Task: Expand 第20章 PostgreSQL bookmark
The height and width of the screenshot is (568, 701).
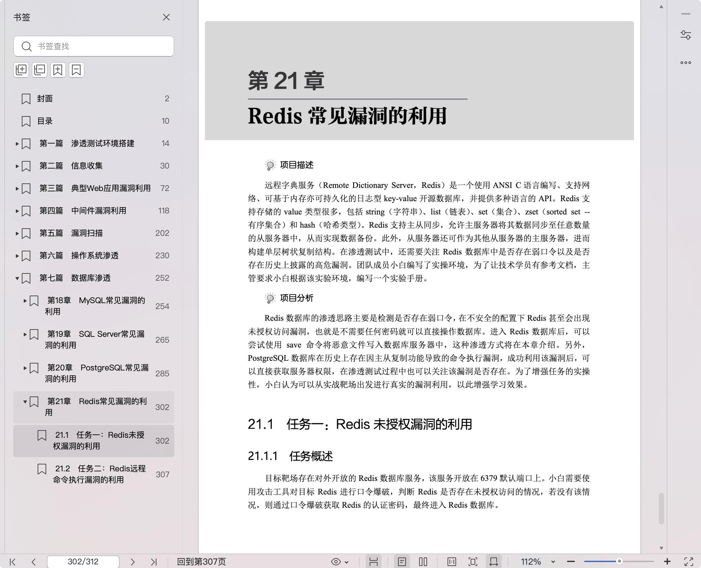Action: pos(25,368)
